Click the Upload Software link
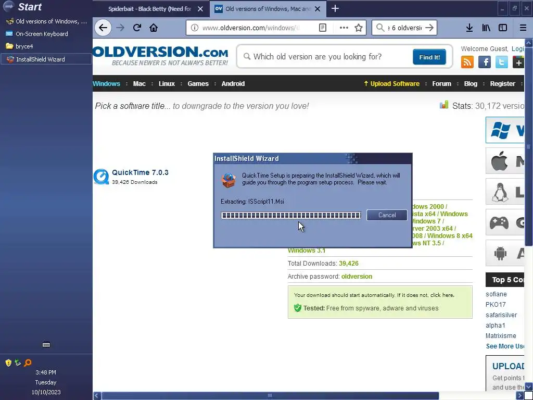The width and height of the screenshot is (533, 400). point(391,84)
